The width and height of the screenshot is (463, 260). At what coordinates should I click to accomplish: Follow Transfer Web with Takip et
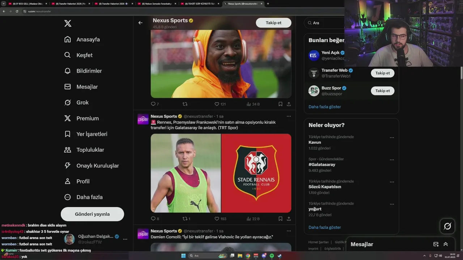pos(382,73)
